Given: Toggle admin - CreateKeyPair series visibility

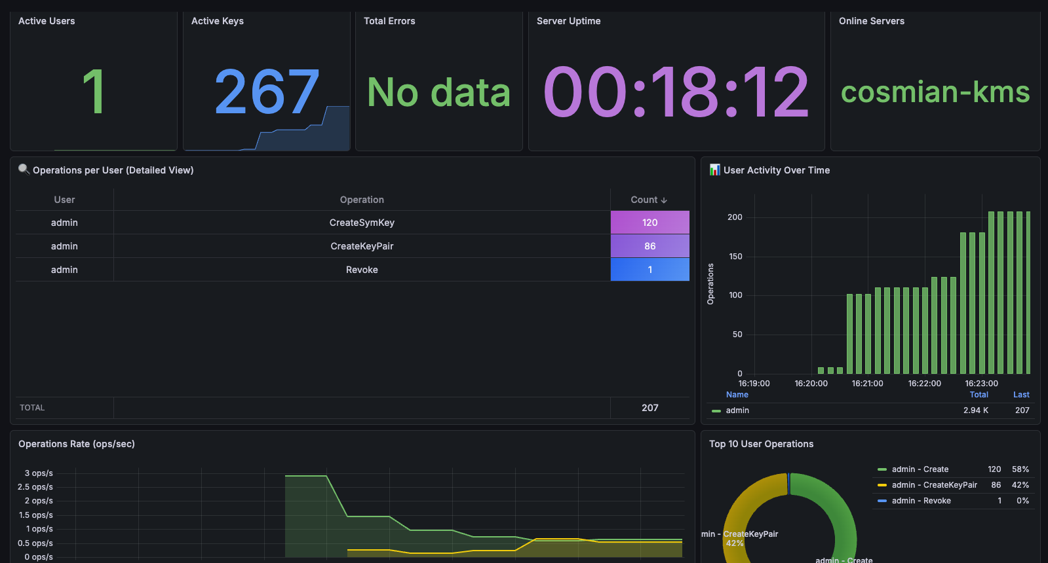Looking at the screenshot, I should pos(934,485).
